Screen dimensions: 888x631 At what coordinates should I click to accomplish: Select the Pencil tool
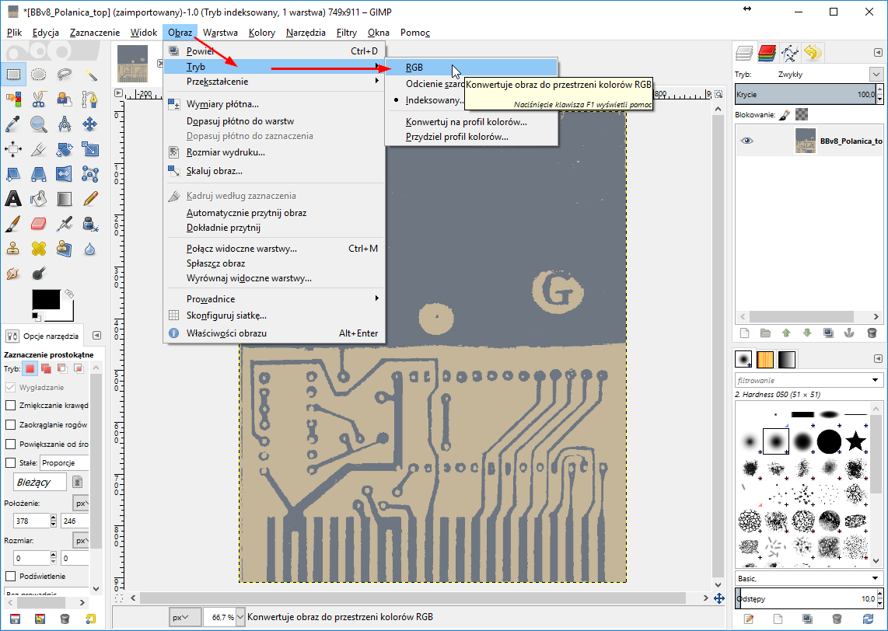coord(90,199)
